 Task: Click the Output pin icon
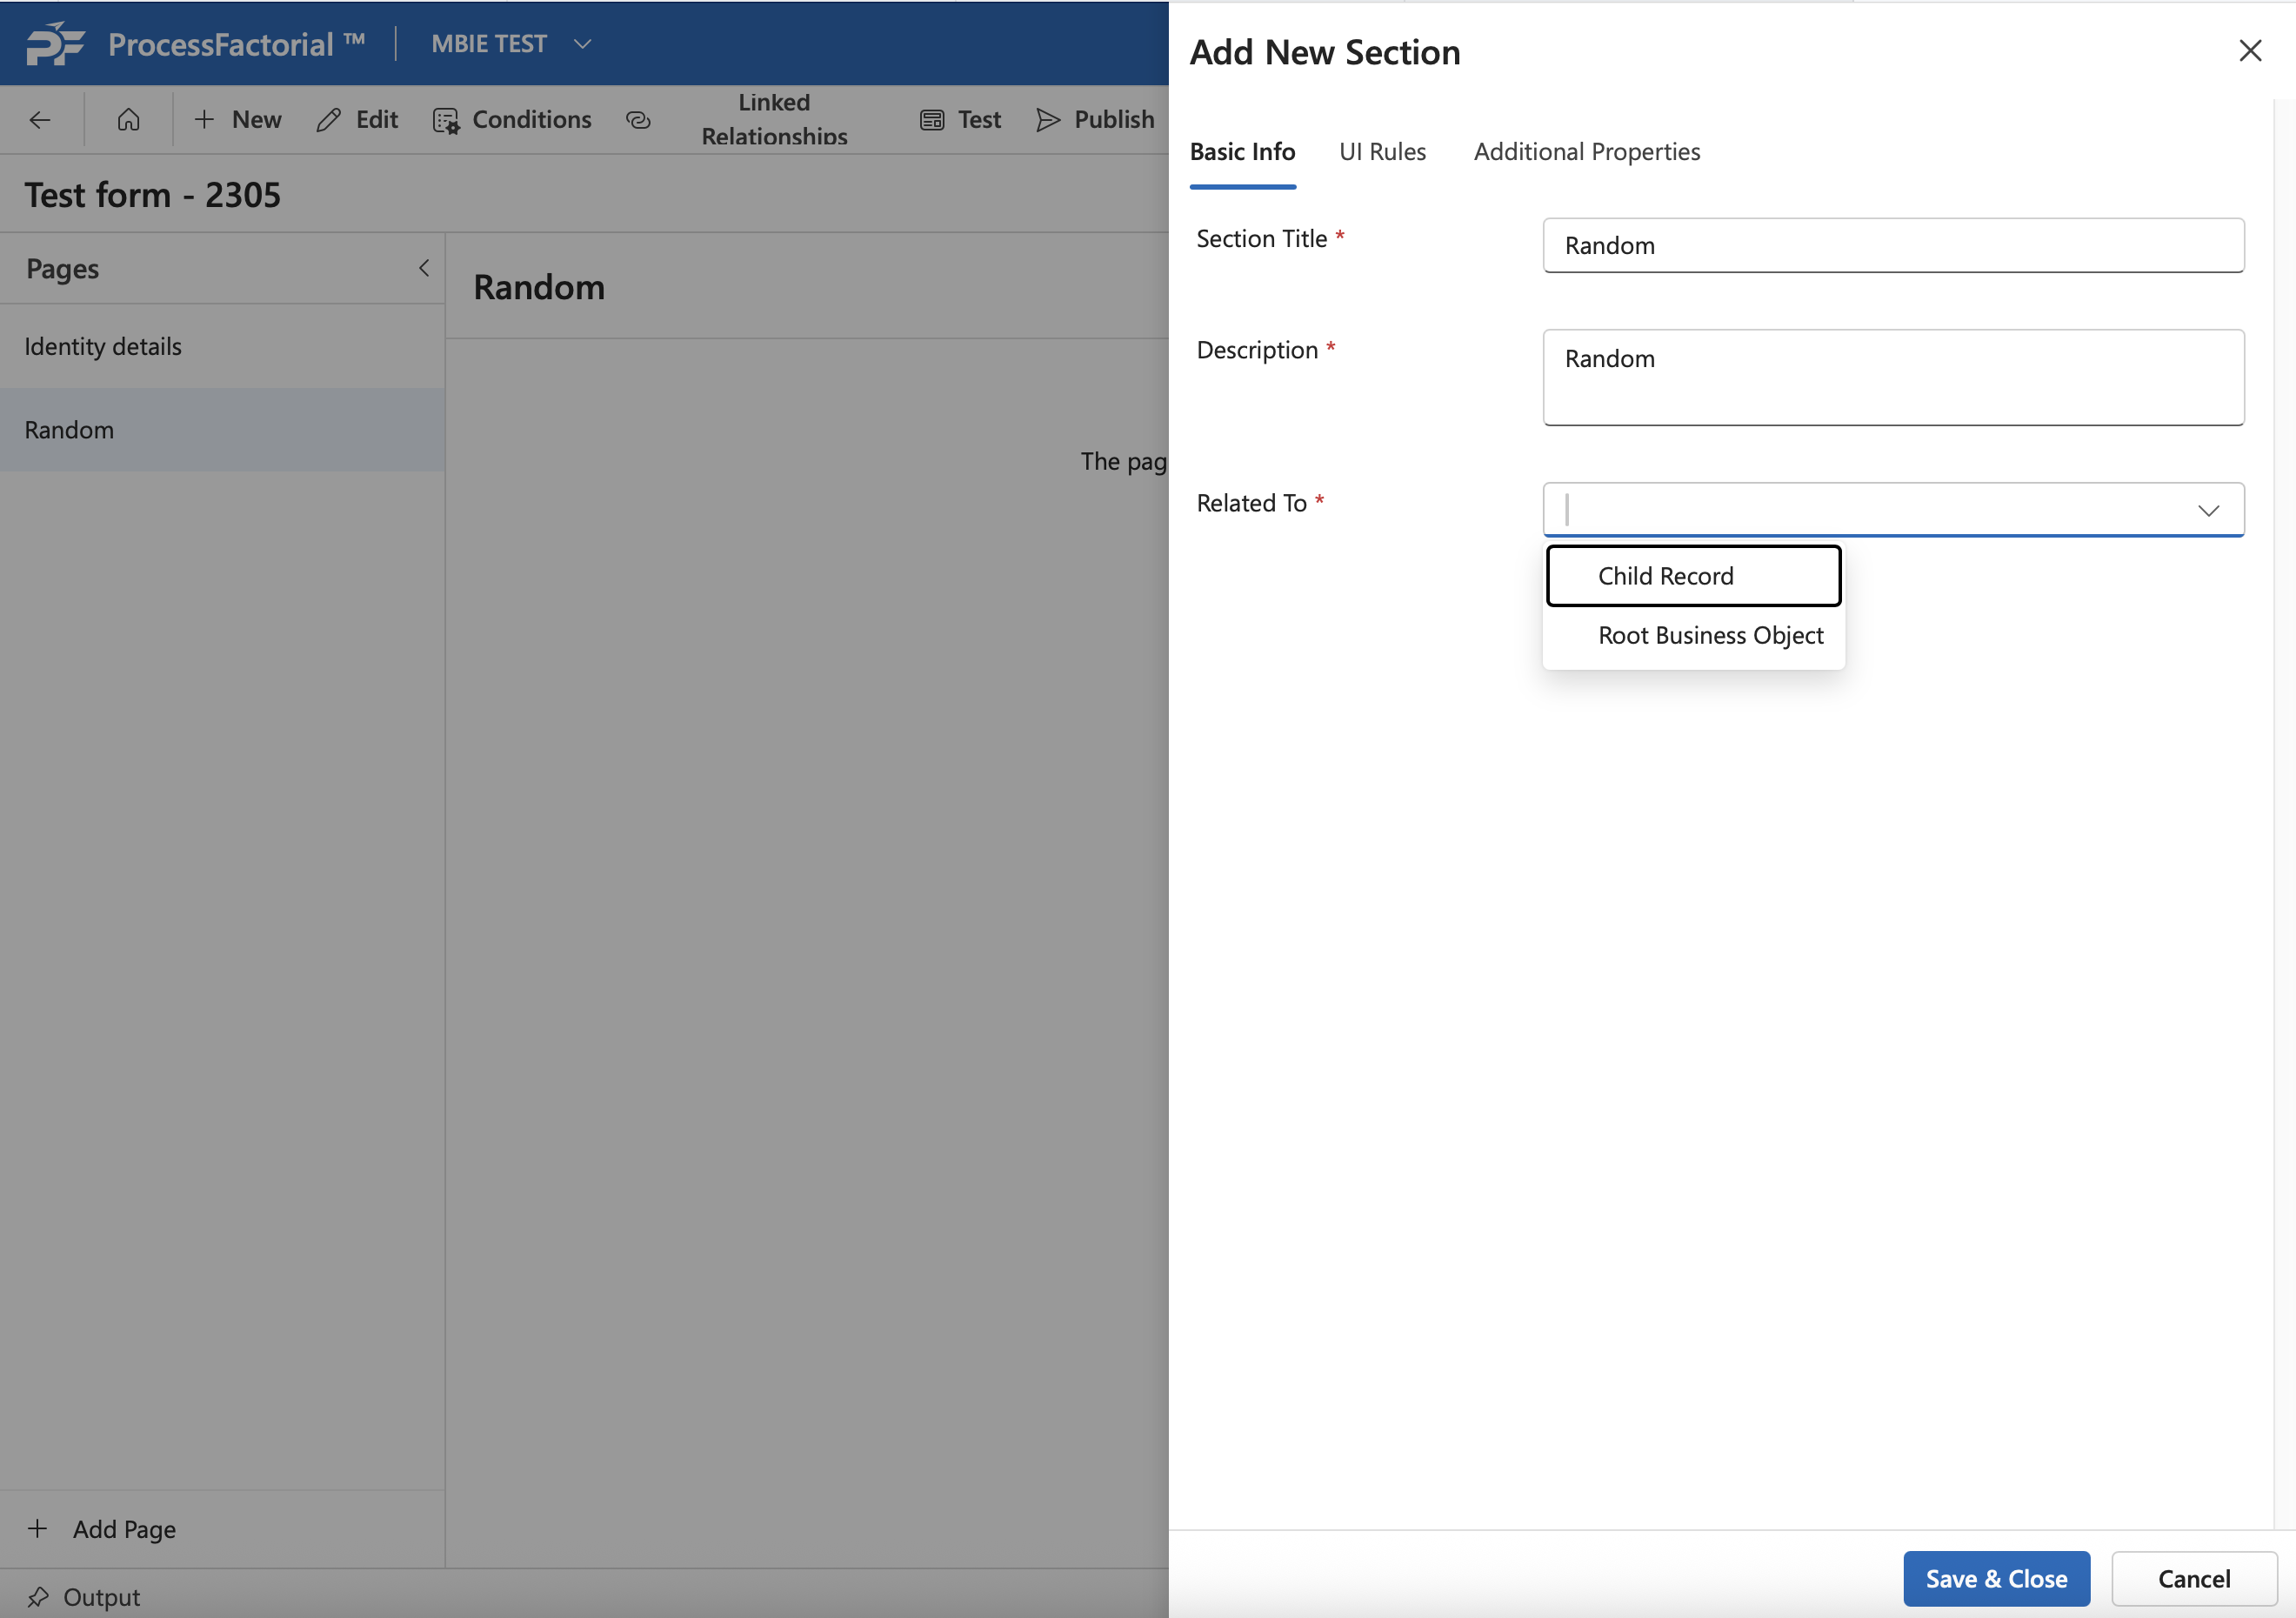pos(38,1596)
